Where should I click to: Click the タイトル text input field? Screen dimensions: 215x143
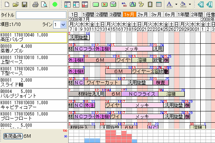(41, 15)
